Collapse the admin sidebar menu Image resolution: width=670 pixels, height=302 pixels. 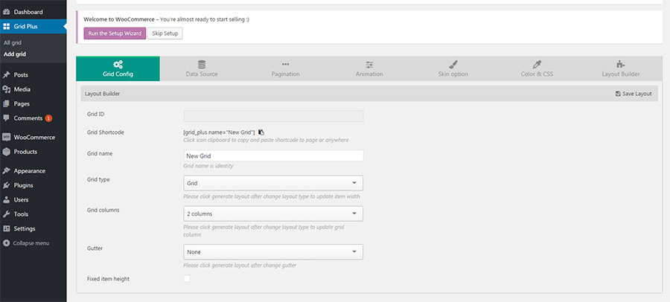[31, 243]
